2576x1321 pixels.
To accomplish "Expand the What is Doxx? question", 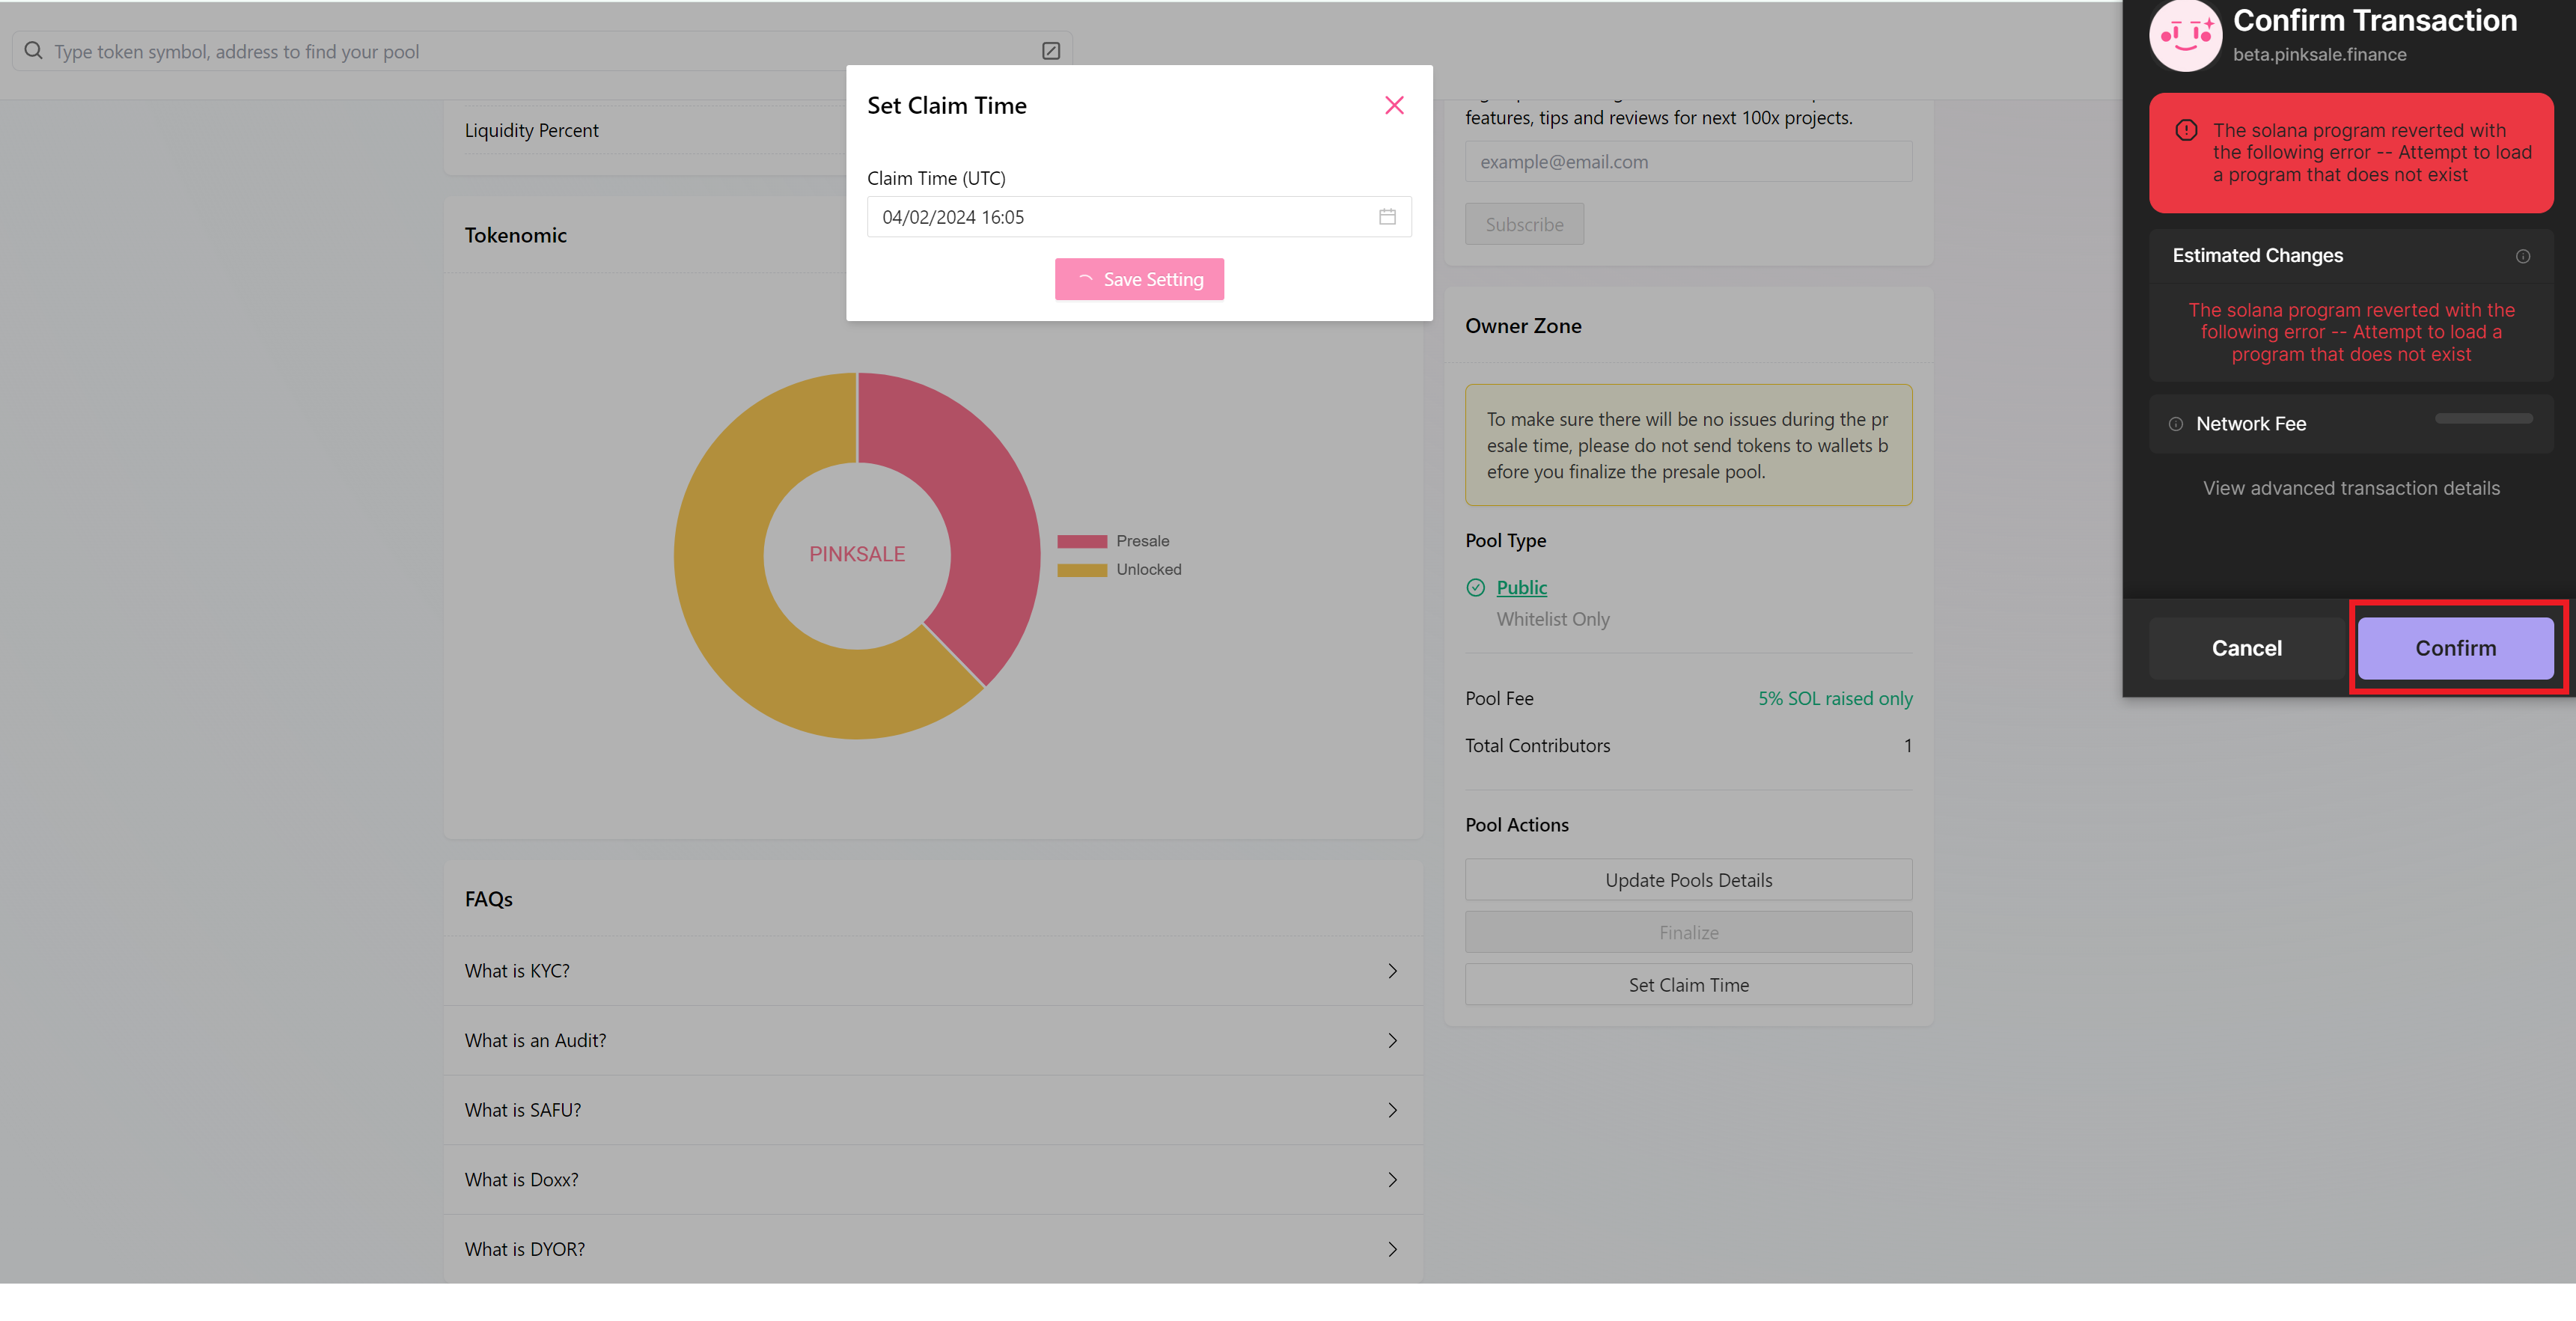I will tap(933, 1180).
